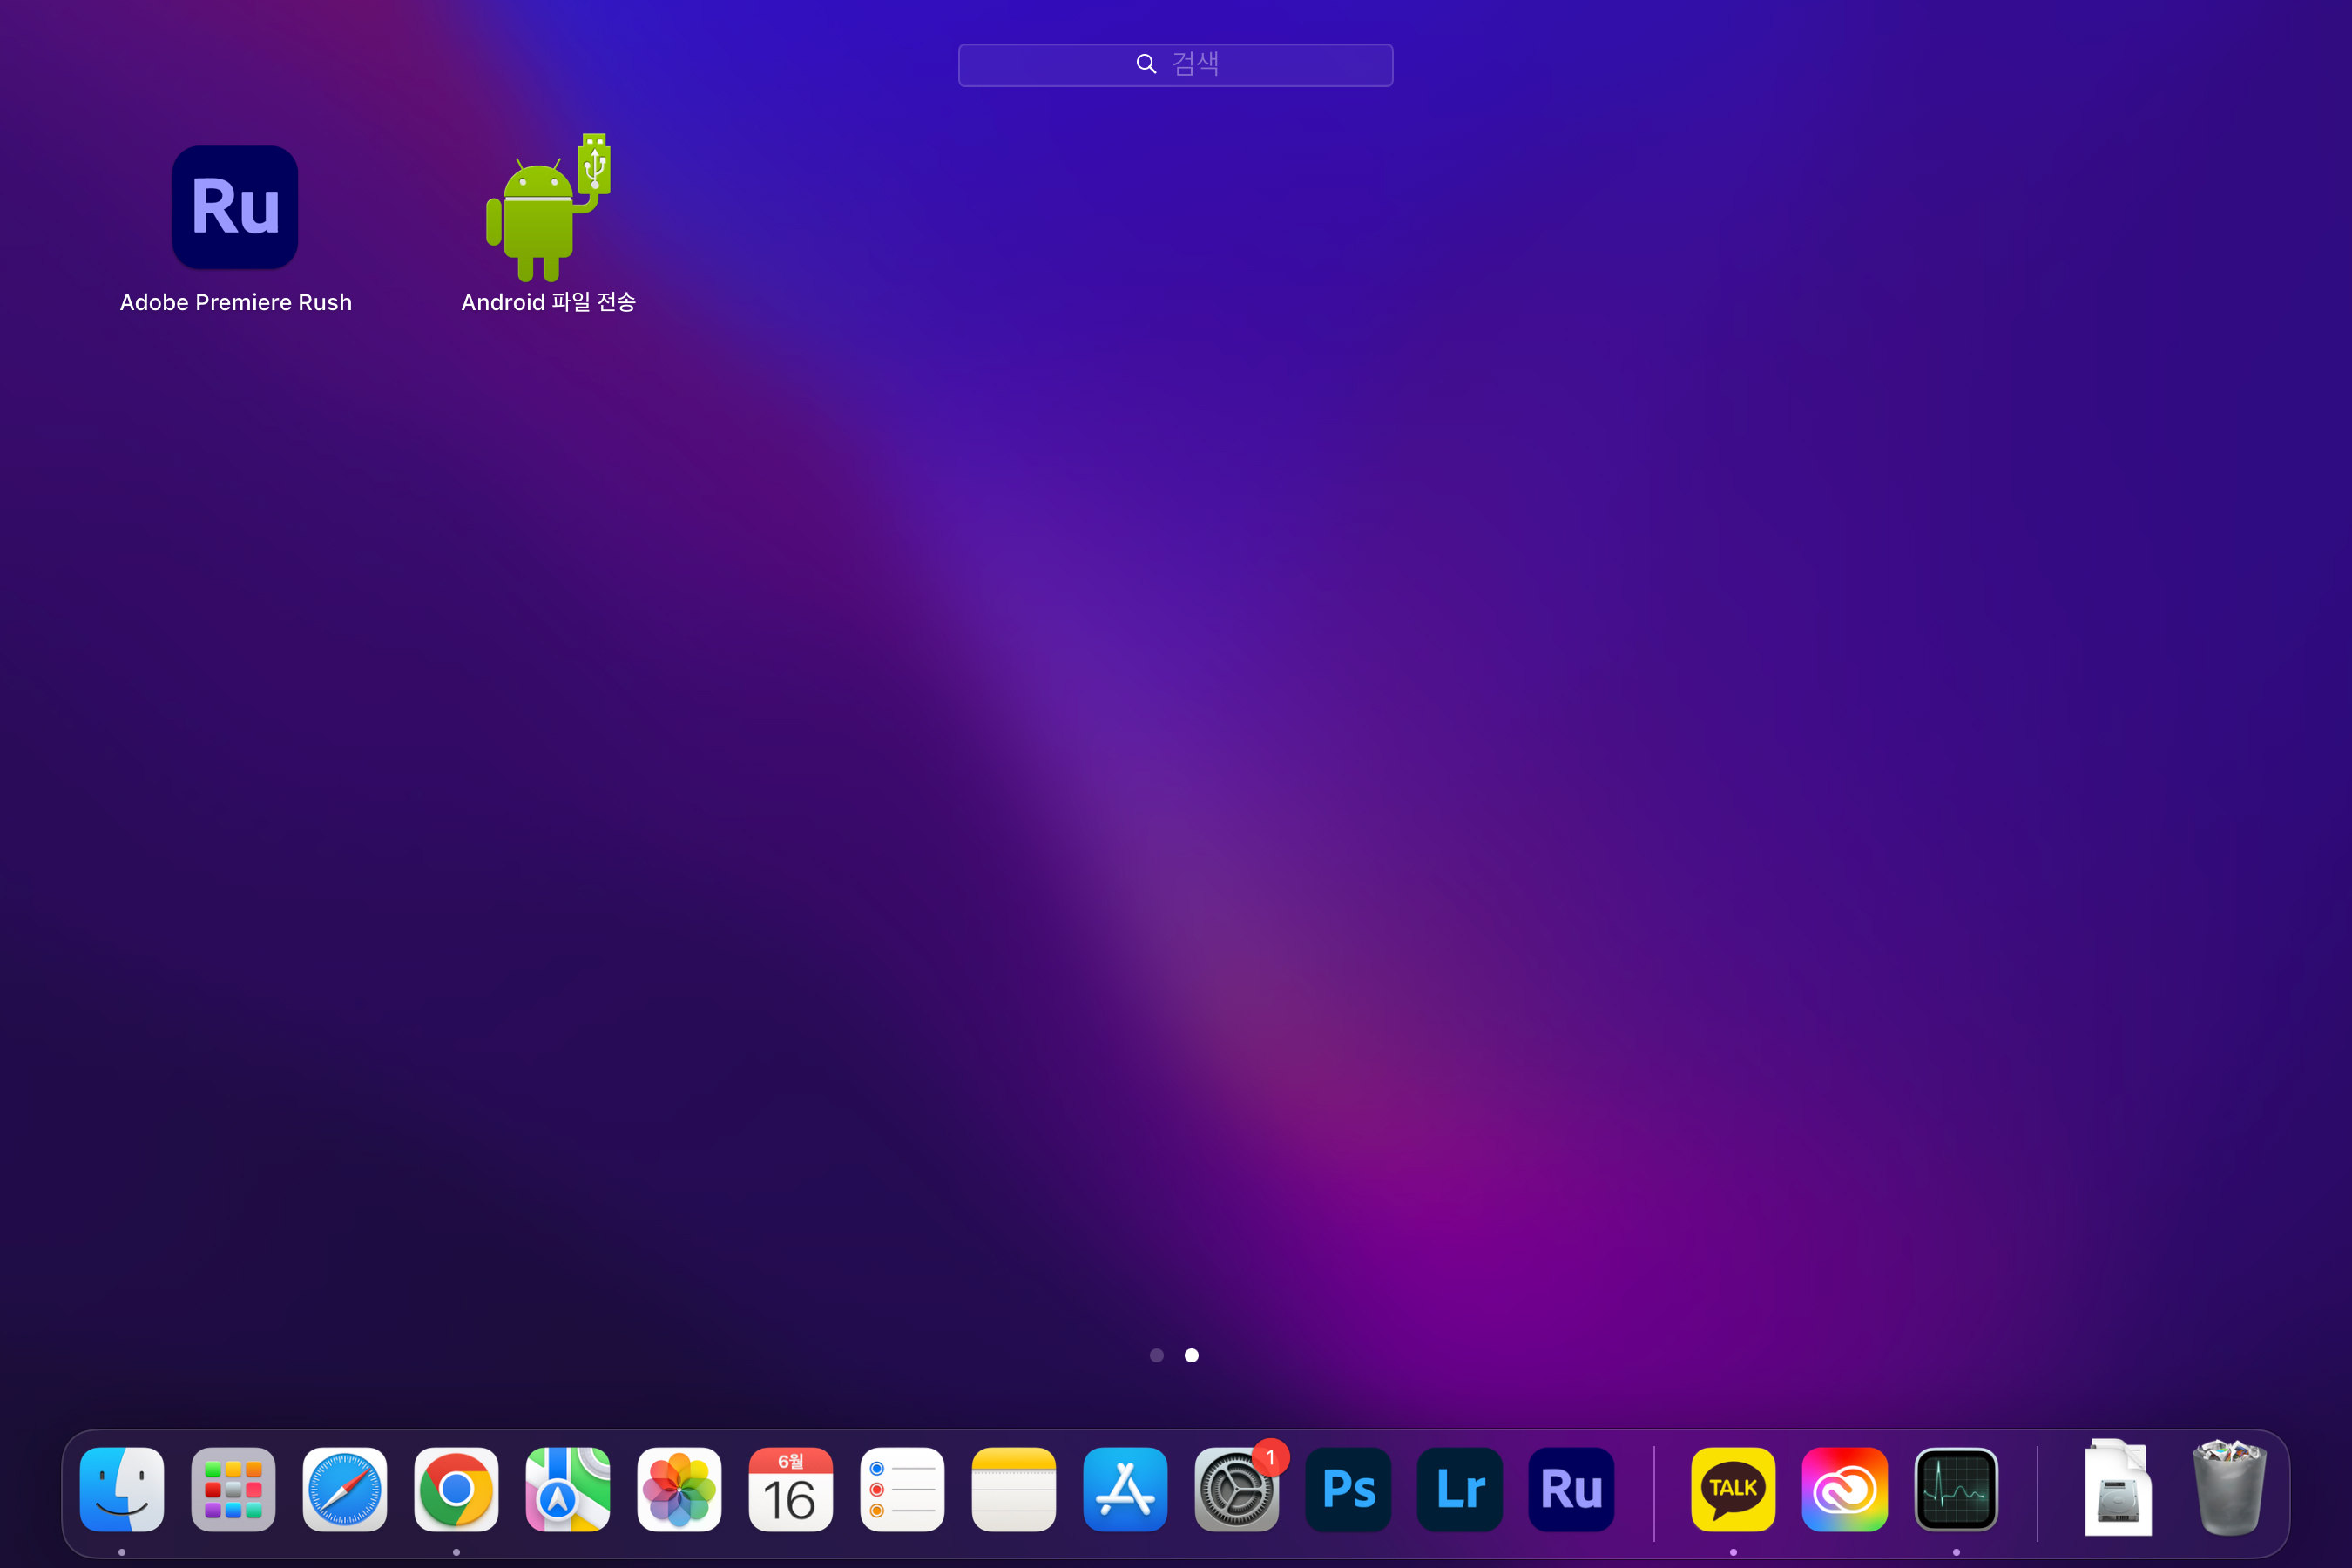Open the disk image document in Dock

coord(2118,1487)
